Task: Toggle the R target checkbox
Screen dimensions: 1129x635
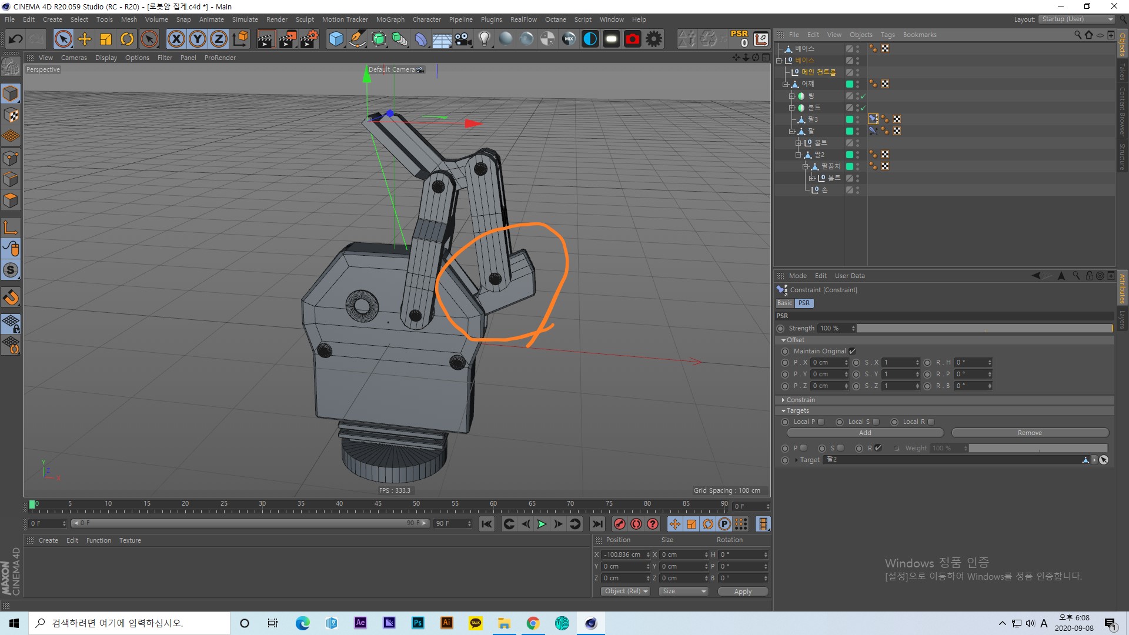Action: (878, 448)
